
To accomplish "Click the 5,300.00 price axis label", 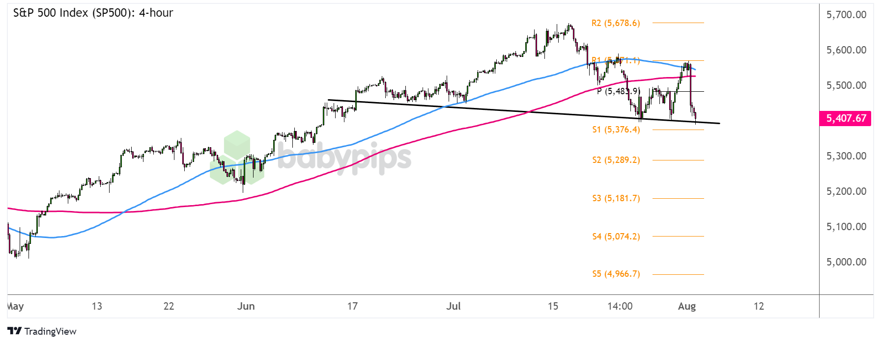I will coord(846,156).
